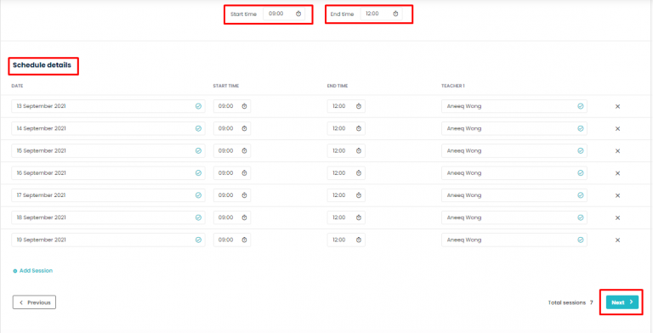This screenshot has width=653, height=333.
Task: Open time picker for 17 September end time
Action: 359,195
